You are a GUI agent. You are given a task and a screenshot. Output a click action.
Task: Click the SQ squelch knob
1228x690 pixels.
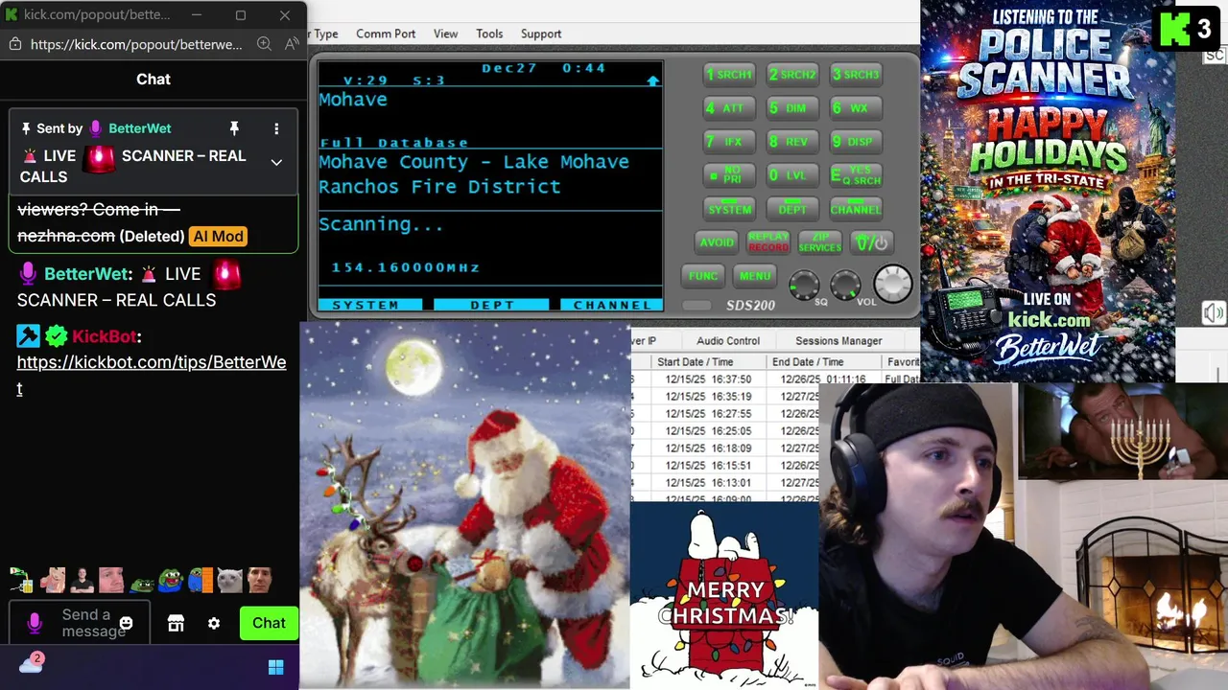click(x=804, y=284)
